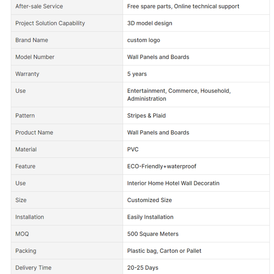
Task: Select the Easily Installation value
Action: pyautogui.click(x=150, y=217)
